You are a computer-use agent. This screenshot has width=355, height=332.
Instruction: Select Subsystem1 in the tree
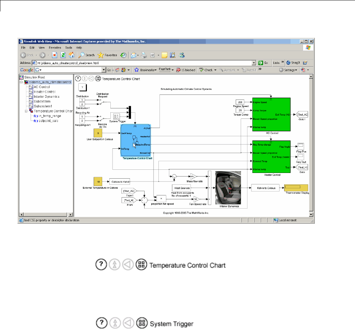tap(43, 106)
